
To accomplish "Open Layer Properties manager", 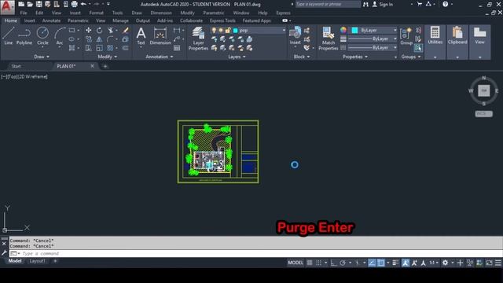I will [x=198, y=39].
